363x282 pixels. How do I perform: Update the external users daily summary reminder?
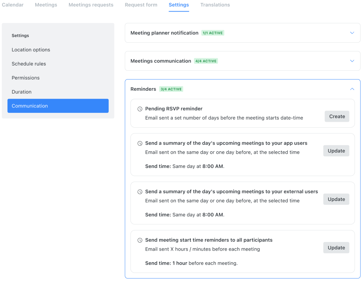pos(336,199)
